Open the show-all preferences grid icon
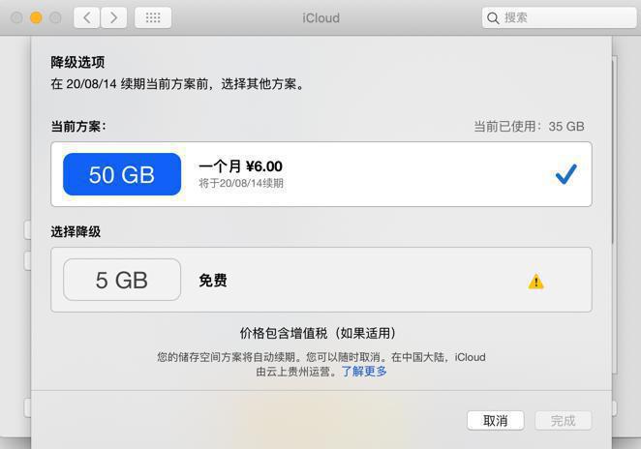Image resolution: width=641 pixels, height=449 pixels. click(153, 17)
